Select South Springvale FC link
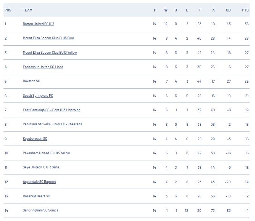 [x=38, y=96]
